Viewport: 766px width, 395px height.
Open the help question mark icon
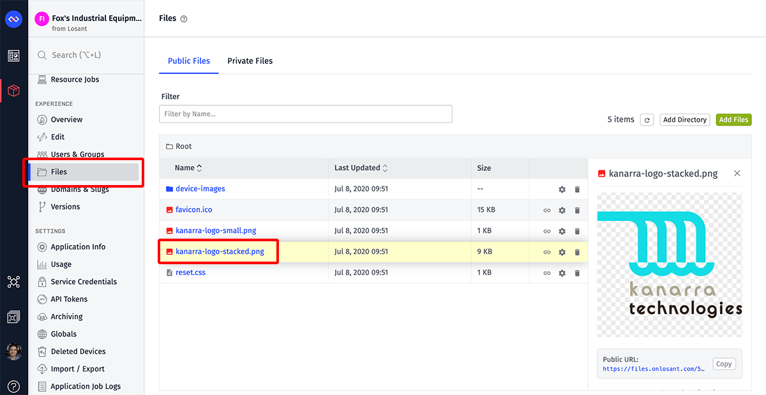[13, 386]
